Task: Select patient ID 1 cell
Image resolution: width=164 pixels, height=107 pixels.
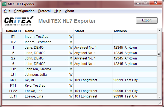Action: coord(13,48)
